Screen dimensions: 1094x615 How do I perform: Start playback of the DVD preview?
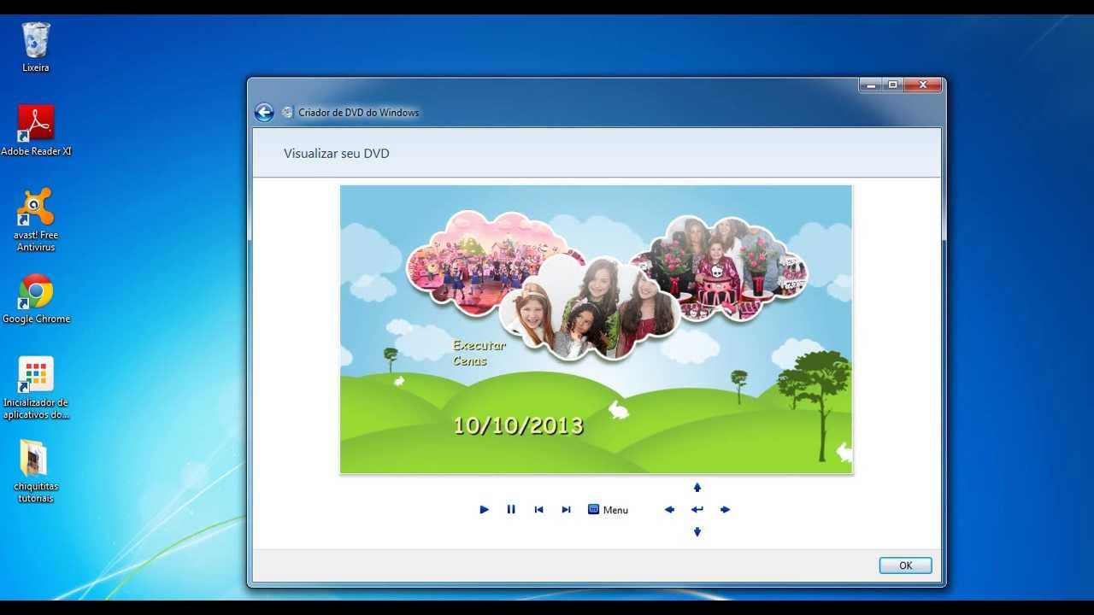coord(484,510)
